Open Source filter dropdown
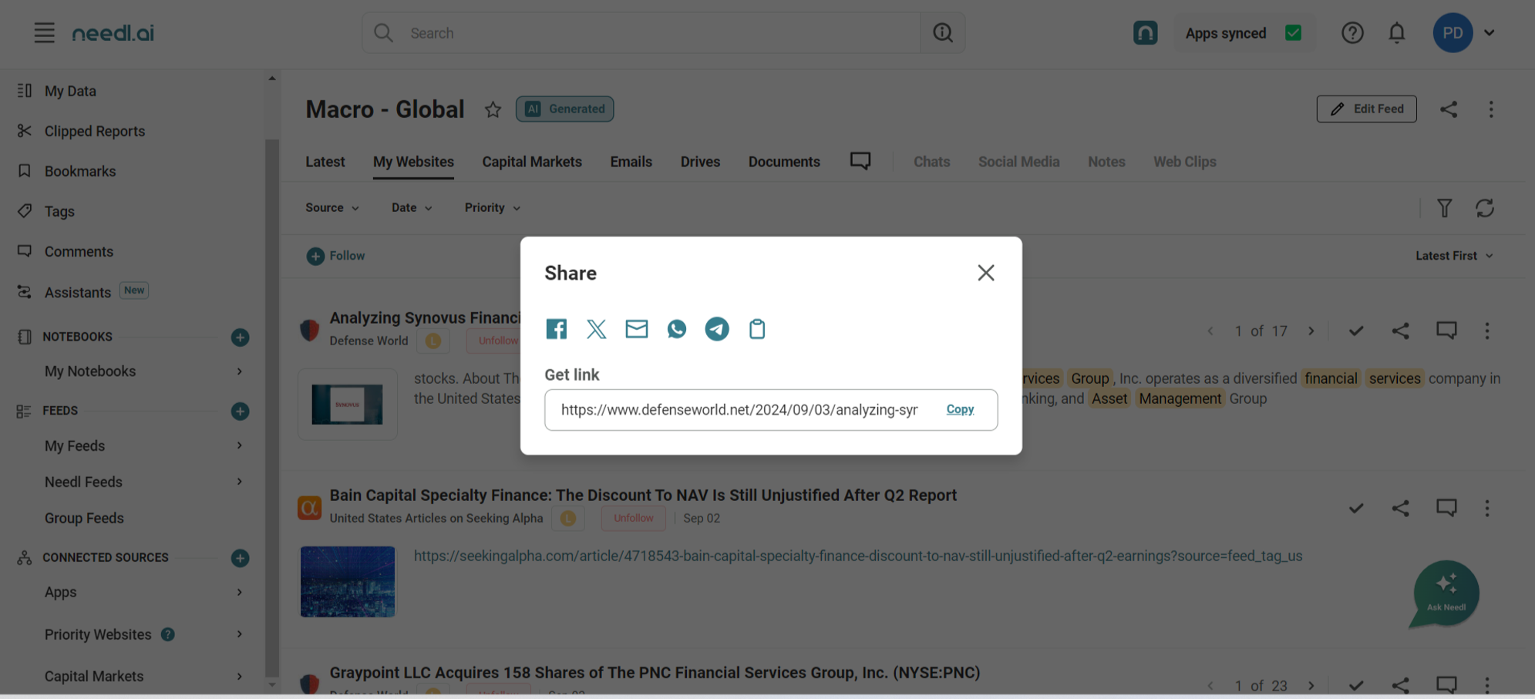The width and height of the screenshot is (1535, 699). click(332, 208)
